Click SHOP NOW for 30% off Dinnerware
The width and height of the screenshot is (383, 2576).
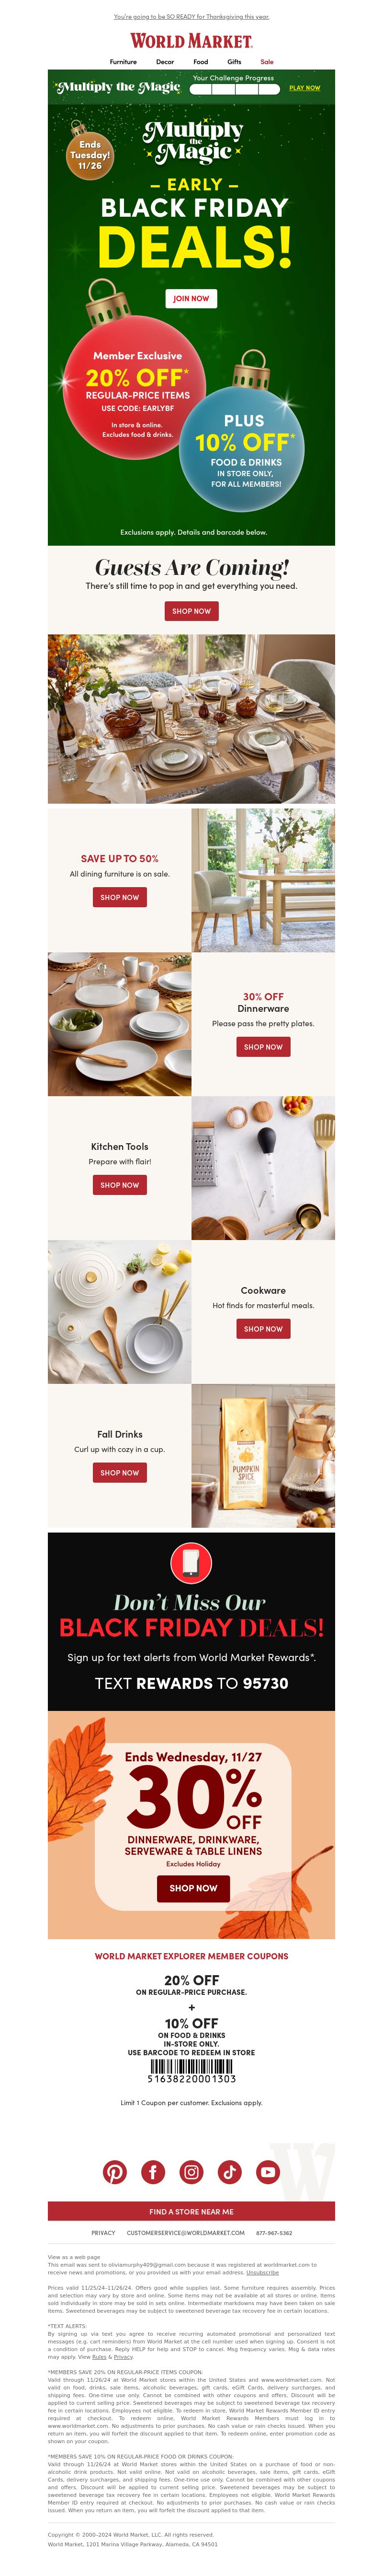coord(263,1047)
